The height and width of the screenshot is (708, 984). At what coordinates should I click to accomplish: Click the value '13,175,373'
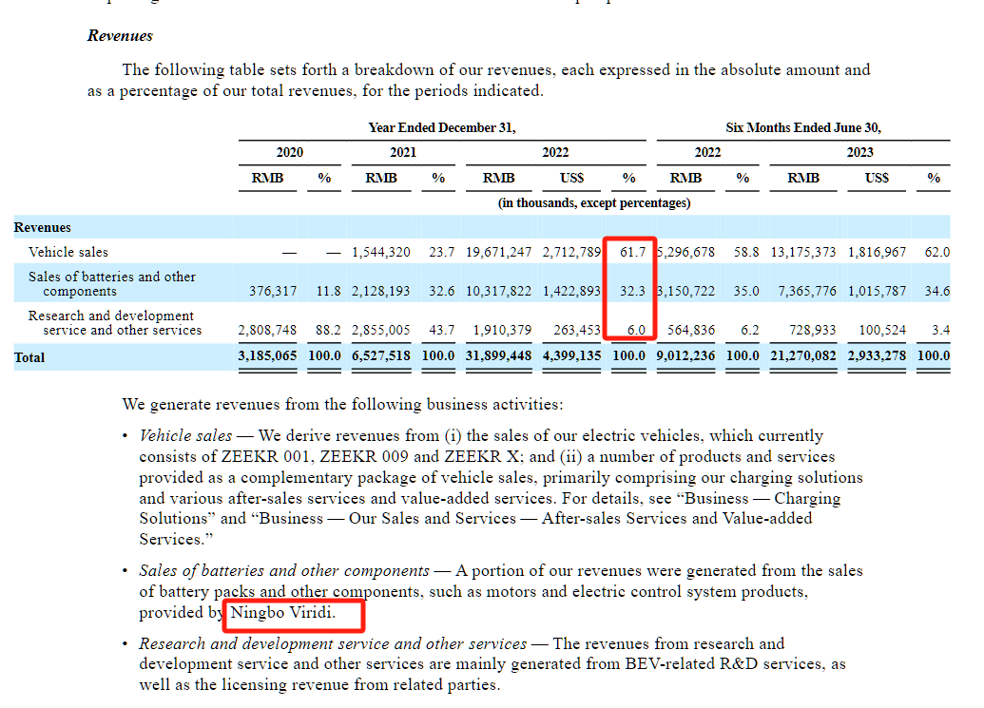click(x=803, y=252)
